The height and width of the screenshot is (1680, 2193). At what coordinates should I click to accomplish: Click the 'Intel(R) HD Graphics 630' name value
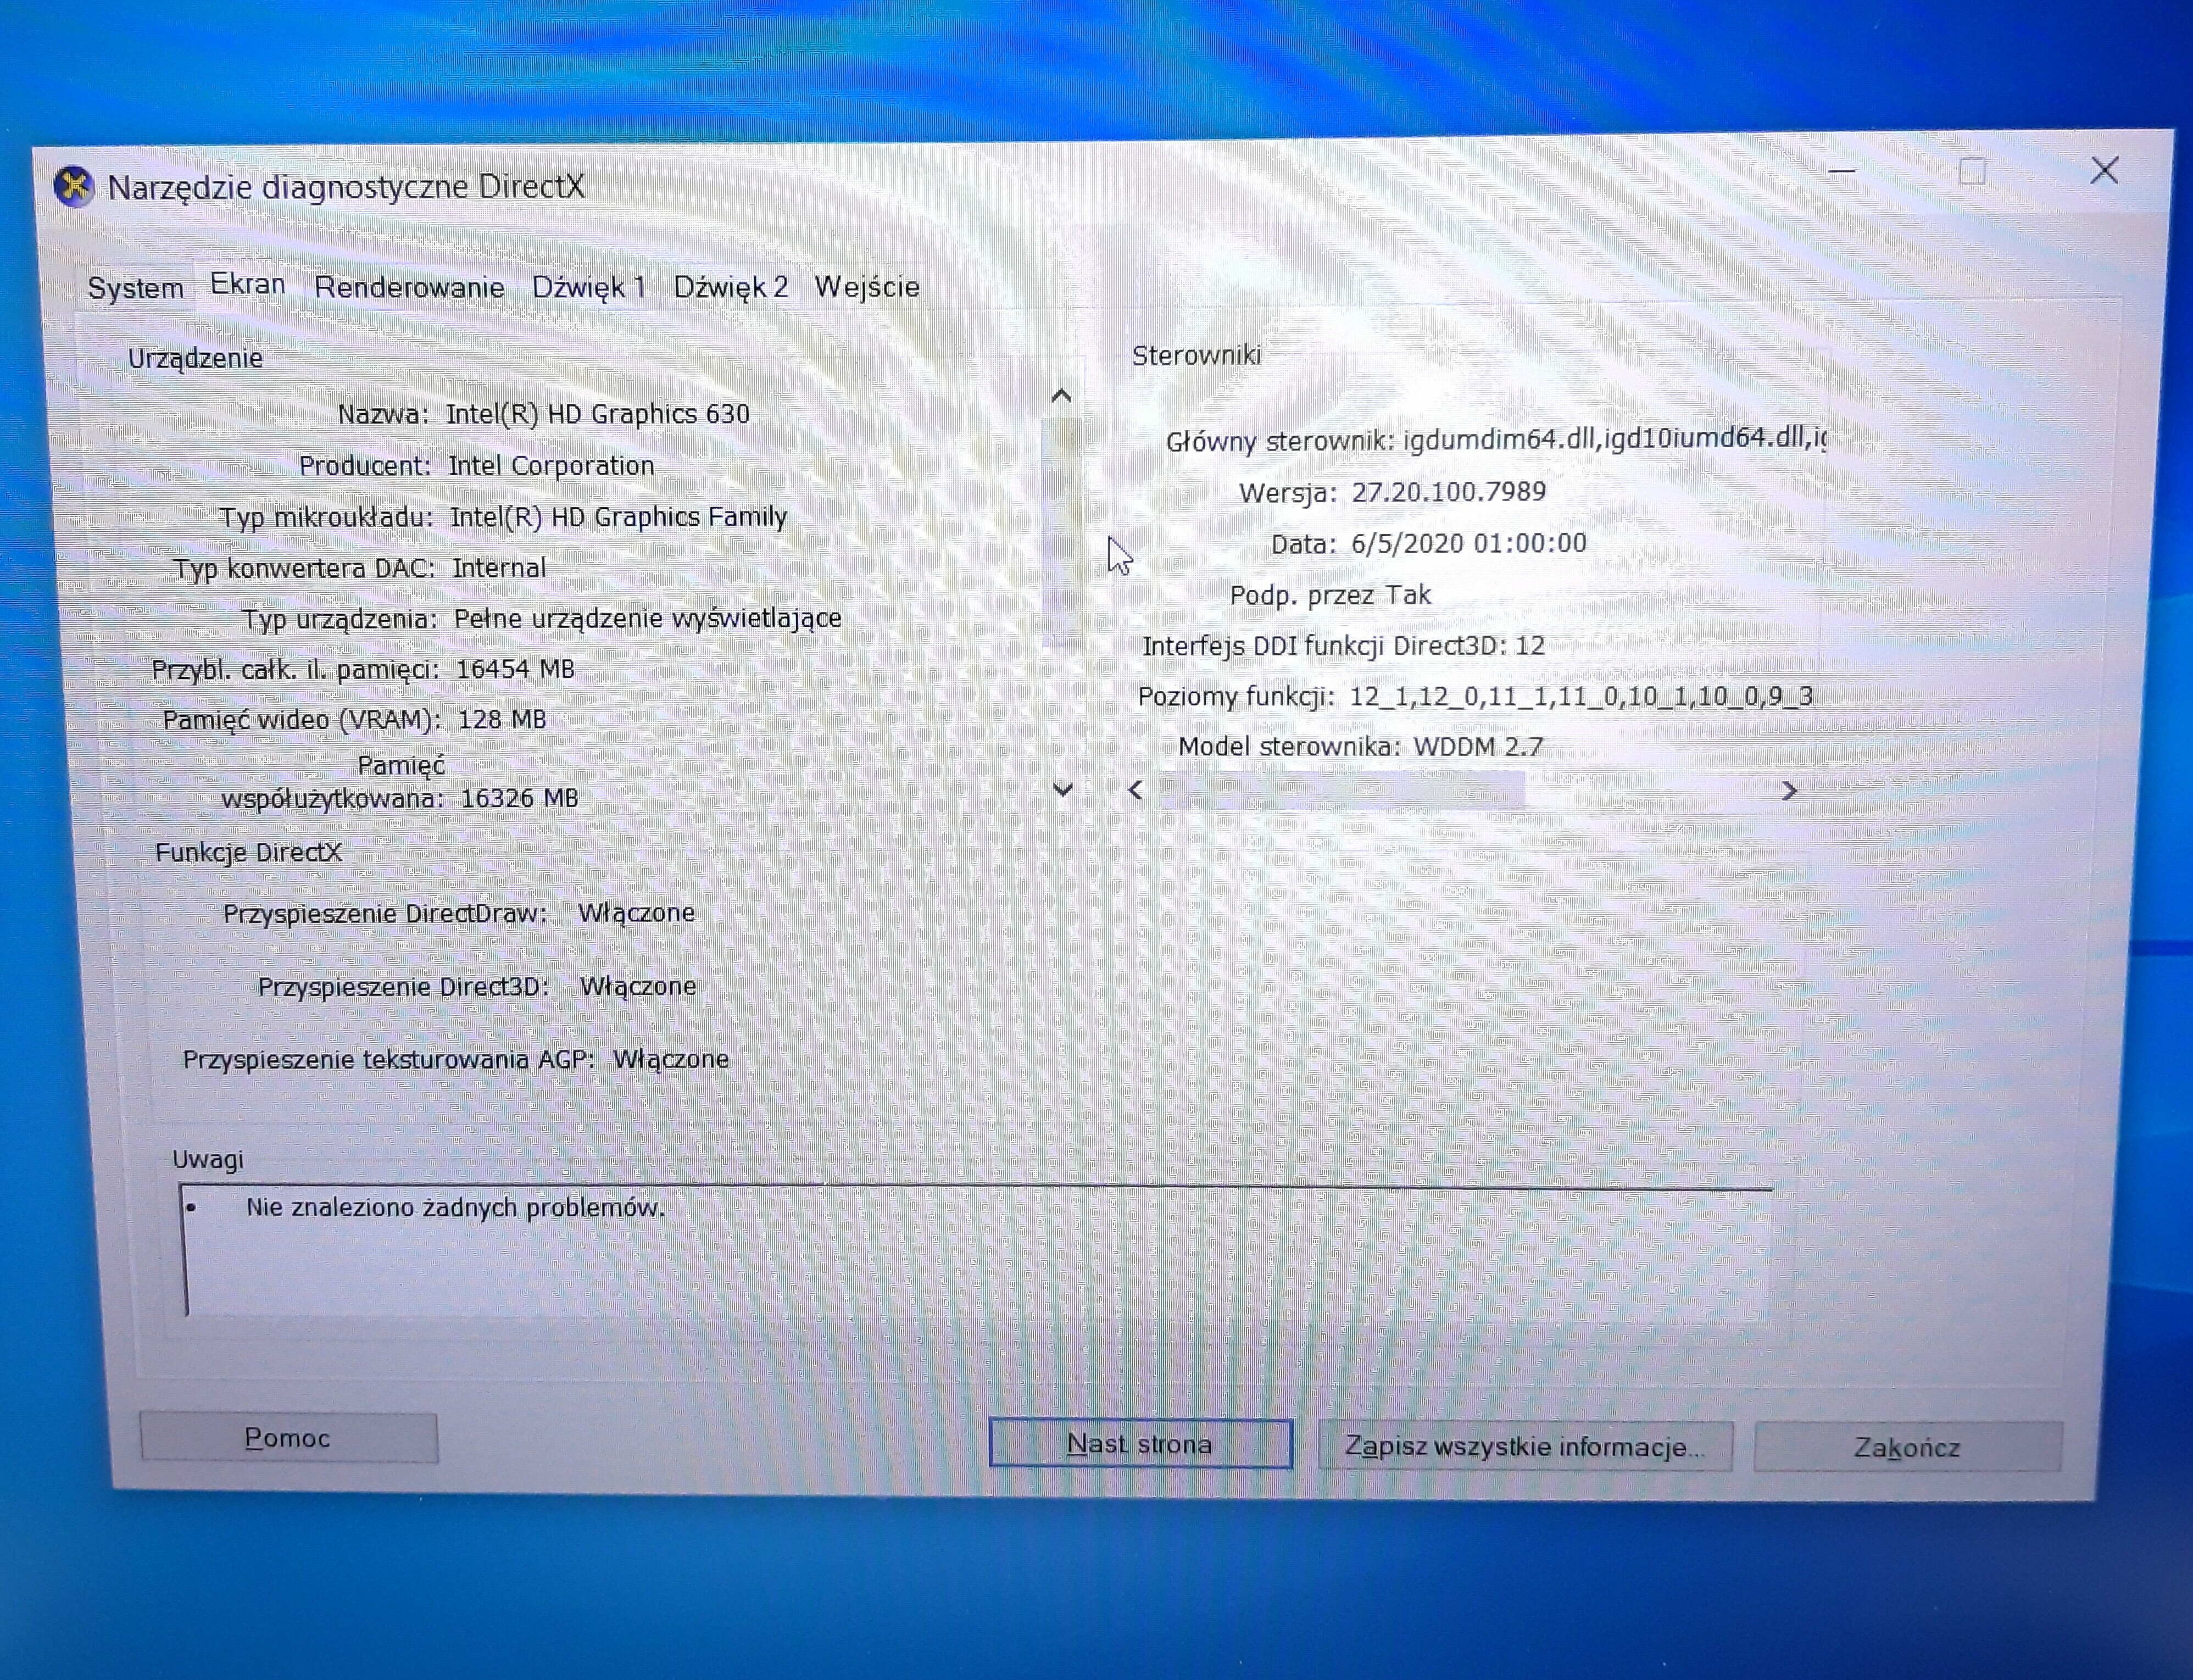pos(597,414)
